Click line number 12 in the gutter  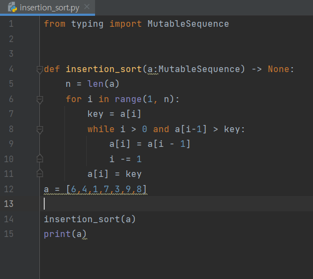tap(9, 189)
